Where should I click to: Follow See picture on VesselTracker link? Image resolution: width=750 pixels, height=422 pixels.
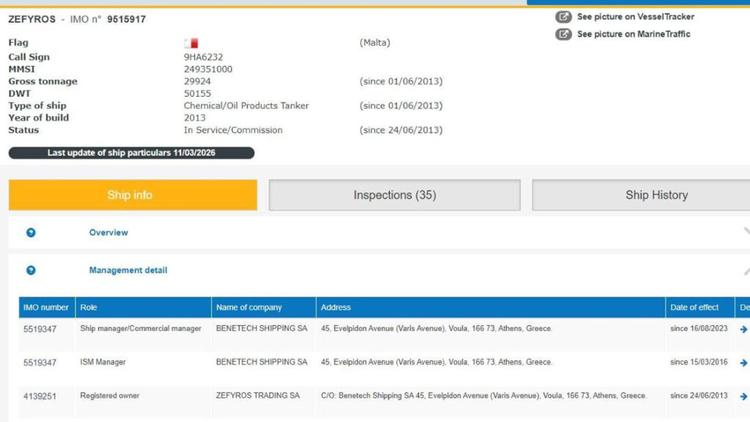click(x=635, y=17)
